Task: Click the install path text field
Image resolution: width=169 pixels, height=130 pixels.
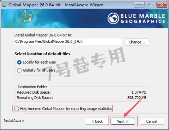Action: (68, 42)
